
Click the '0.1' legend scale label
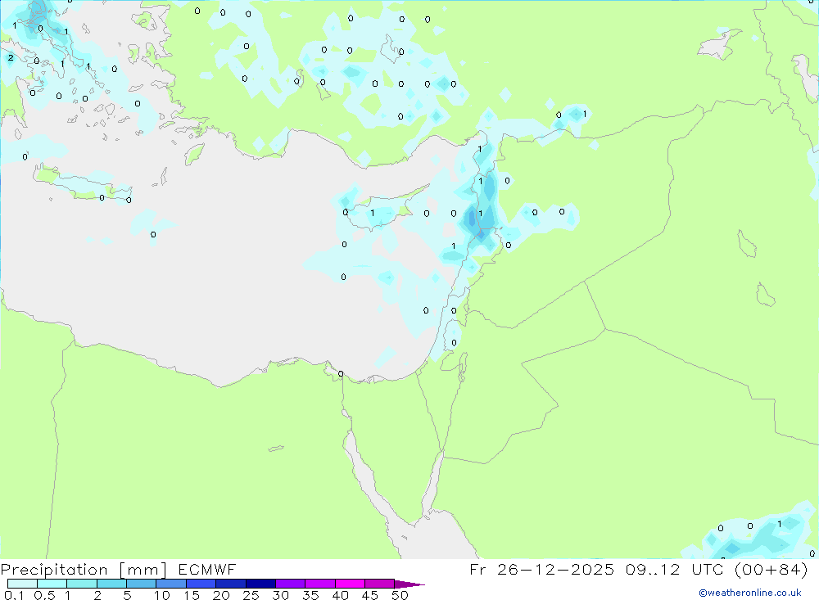[x=14, y=595]
